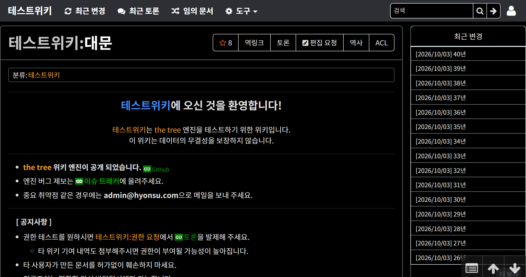Click the go-to arrow button beside search
This screenshot has width=526, height=277.
coord(493,11)
